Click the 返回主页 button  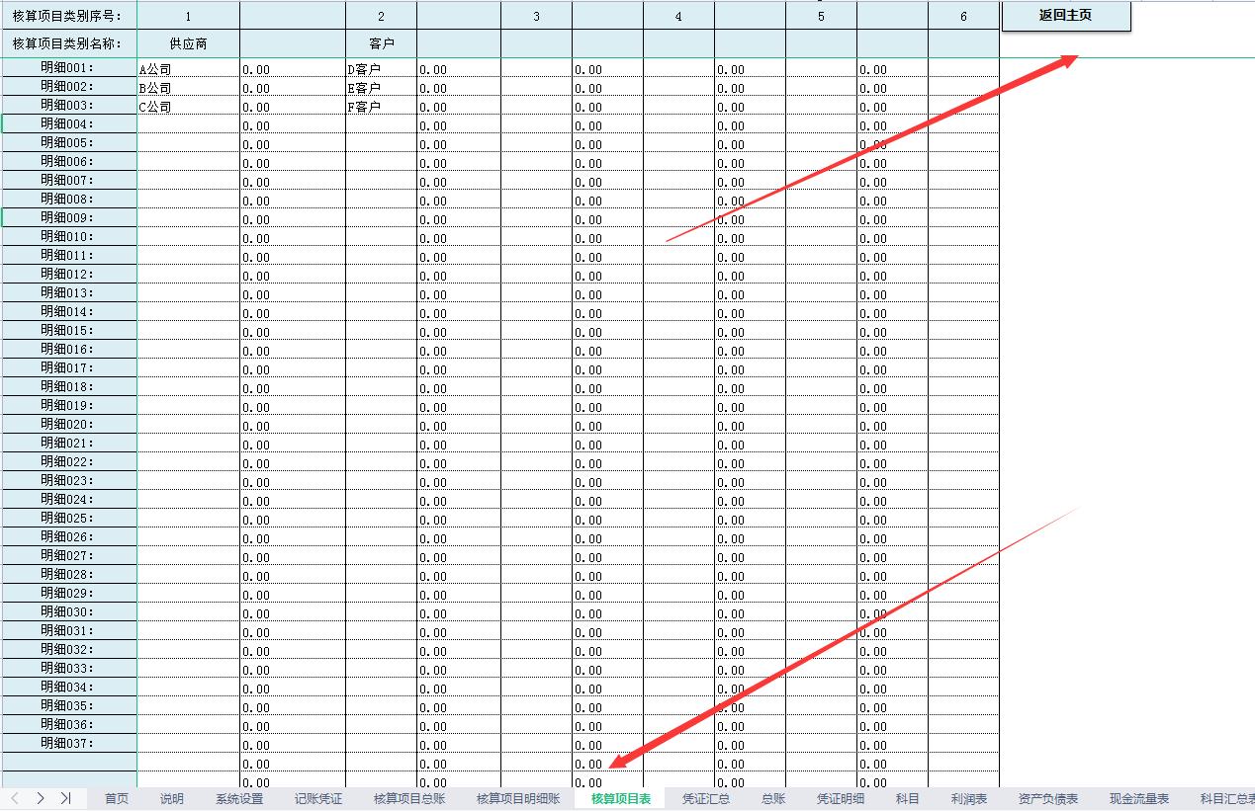[x=1065, y=16]
